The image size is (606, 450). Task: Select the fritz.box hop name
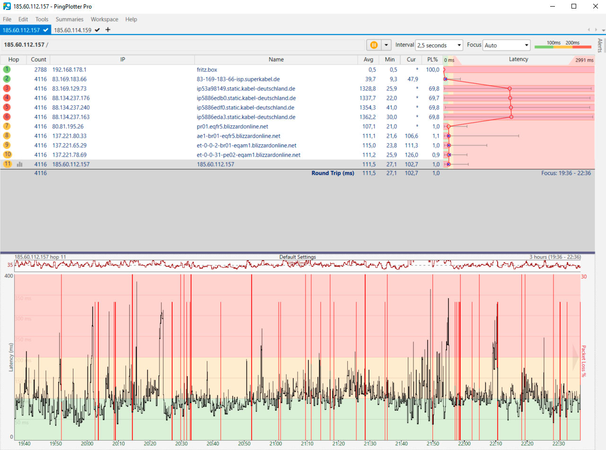click(x=207, y=70)
